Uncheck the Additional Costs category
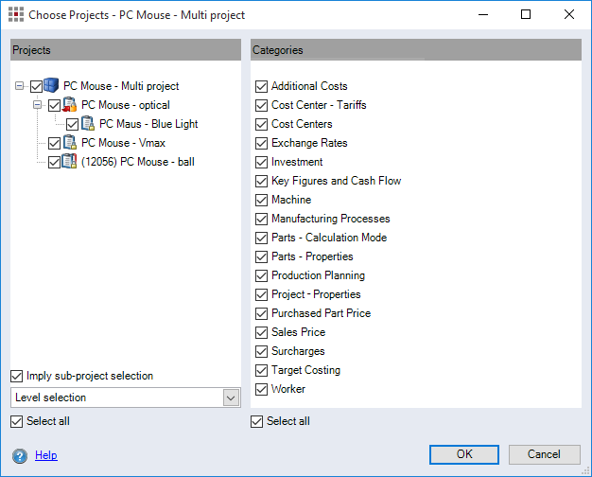Image resolution: width=592 pixels, height=477 pixels. click(x=262, y=86)
